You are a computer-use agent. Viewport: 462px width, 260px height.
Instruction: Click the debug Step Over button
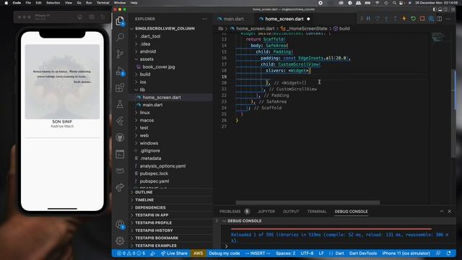377,19
